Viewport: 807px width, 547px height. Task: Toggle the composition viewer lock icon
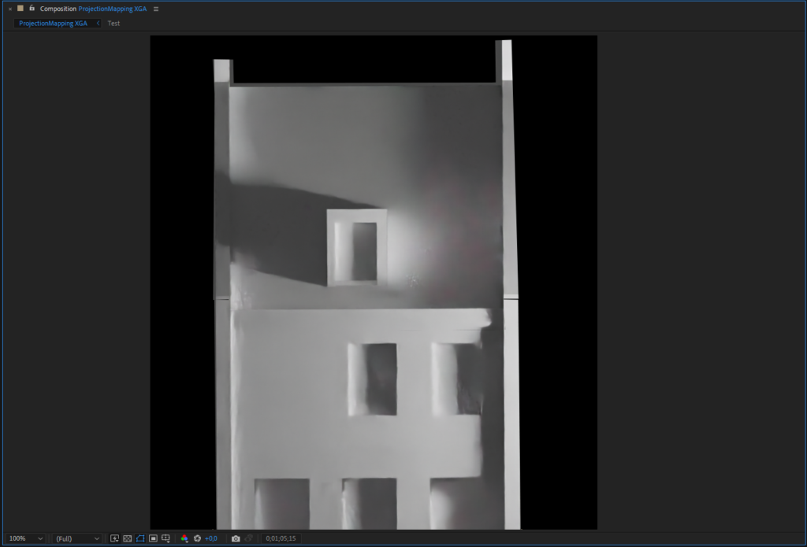point(32,9)
